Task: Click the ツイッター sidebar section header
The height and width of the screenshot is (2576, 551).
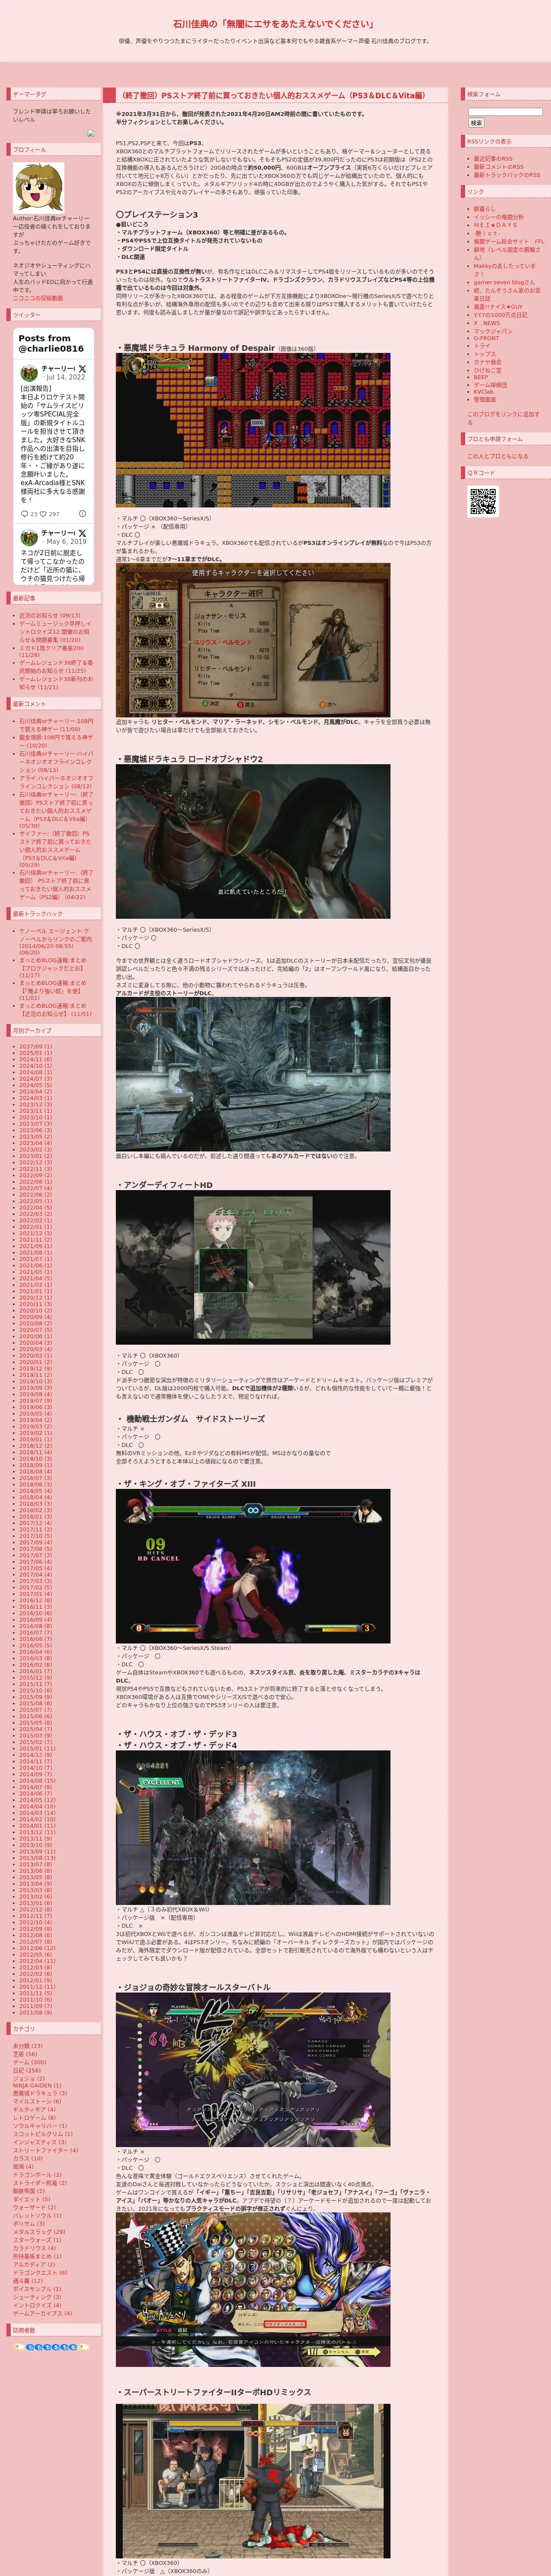Action: [54, 315]
